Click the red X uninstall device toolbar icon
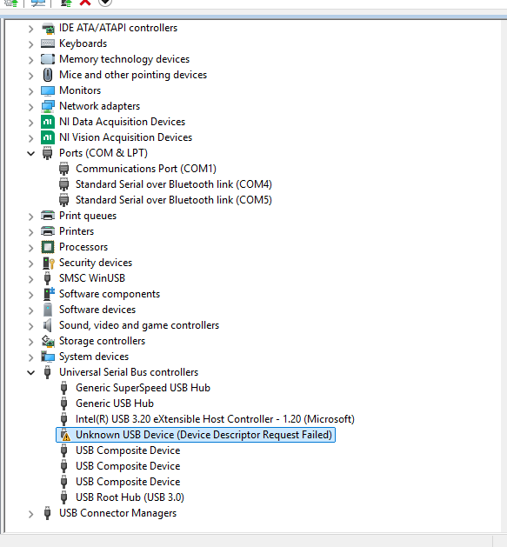 coord(85,3)
